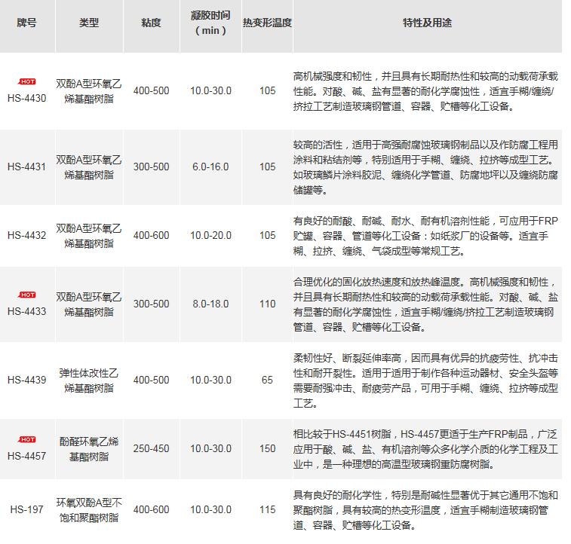This screenshot has height=544, width=571.
Task: Click the 牌号 column header
Action: click(27, 23)
